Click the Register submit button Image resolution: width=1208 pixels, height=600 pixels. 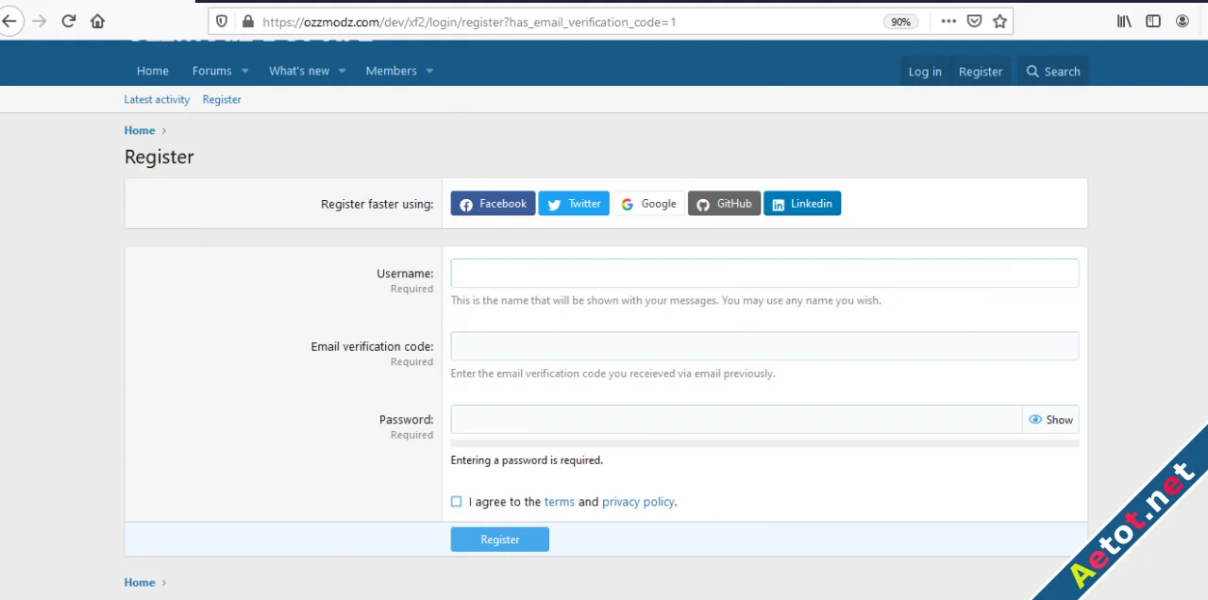[x=499, y=539]
